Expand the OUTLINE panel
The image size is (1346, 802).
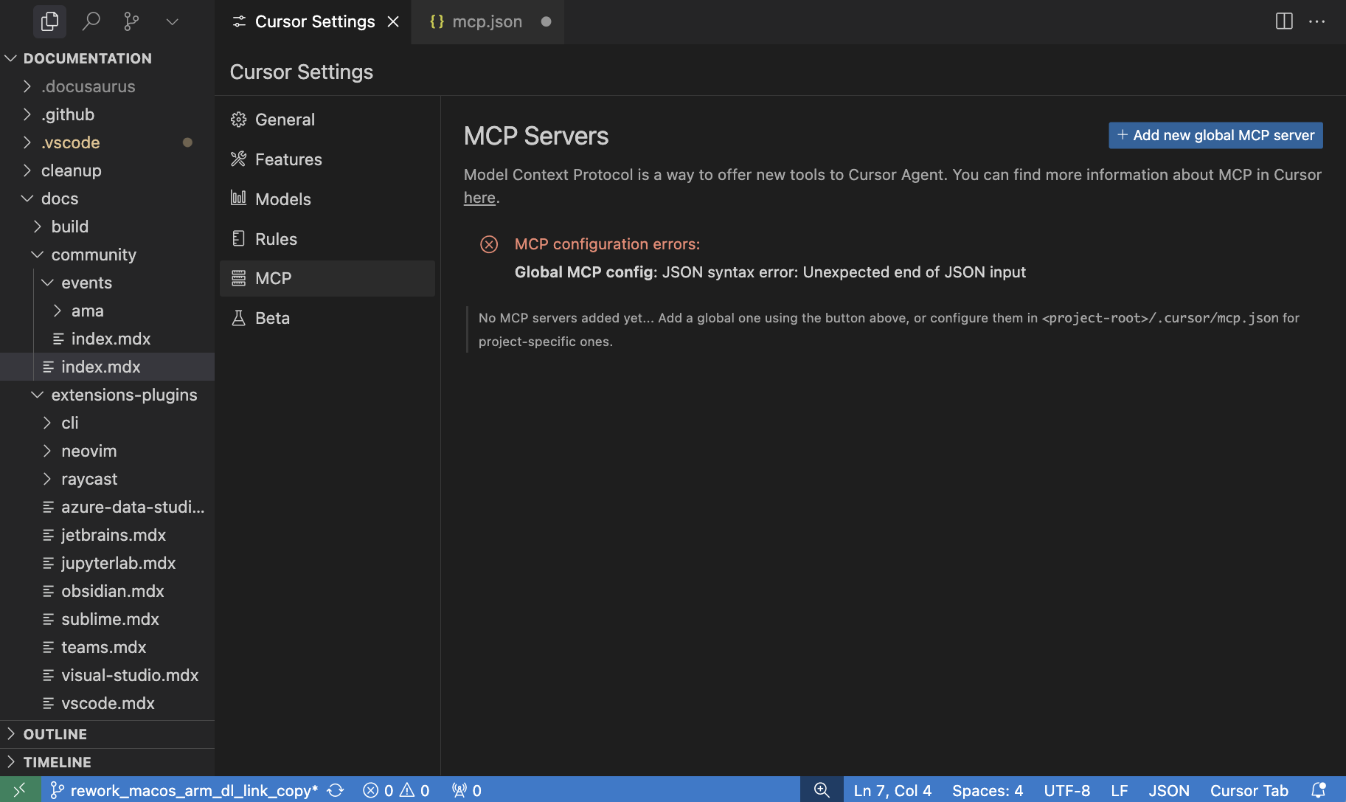click(x=108, y=734)
